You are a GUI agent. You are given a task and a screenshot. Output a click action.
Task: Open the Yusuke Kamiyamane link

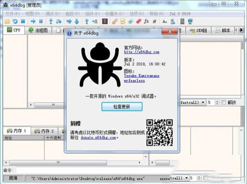142,76
